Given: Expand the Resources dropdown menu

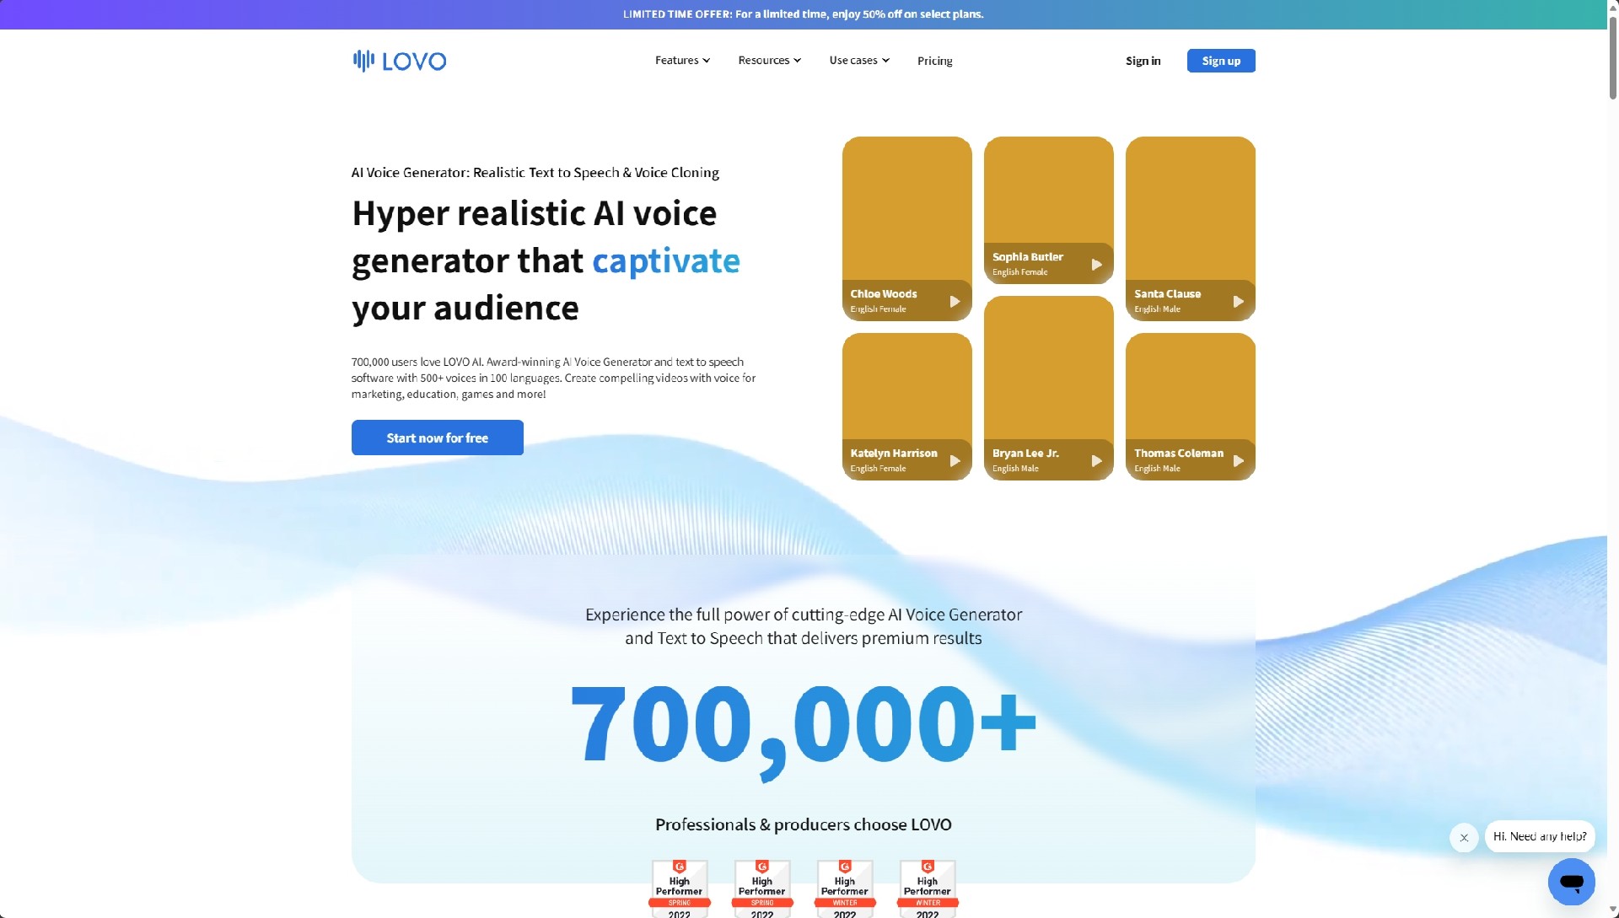Looking at the screenshot, I should point(769,61).
